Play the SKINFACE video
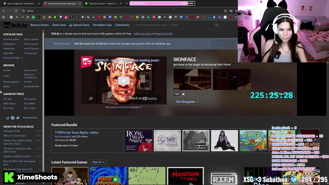 coord(124,80)
